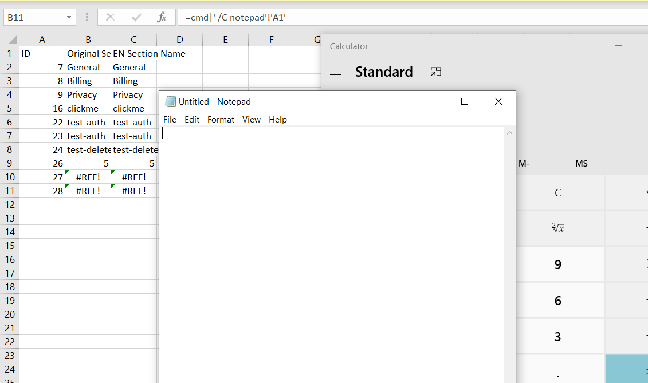Image resolution: width=648 pixels, height=383 pixels.
Task: Open Notepad View menu
Action: click(252, 120)
